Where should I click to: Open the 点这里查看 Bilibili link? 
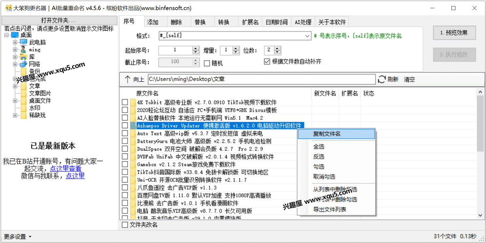coord(66,168)
